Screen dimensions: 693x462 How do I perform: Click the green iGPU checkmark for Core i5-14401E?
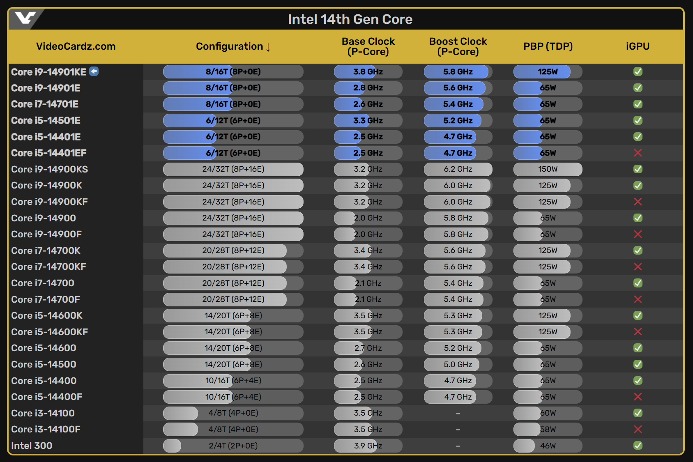tap(638, 136)
